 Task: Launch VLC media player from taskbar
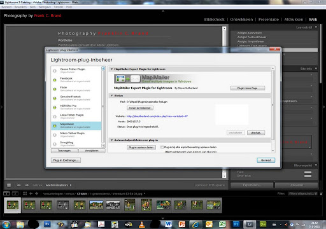tap(141, 225)
